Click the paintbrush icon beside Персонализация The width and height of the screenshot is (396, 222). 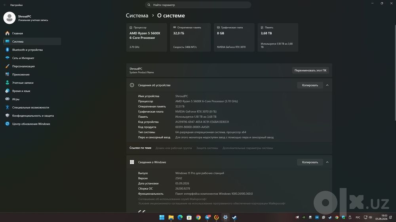7,66
